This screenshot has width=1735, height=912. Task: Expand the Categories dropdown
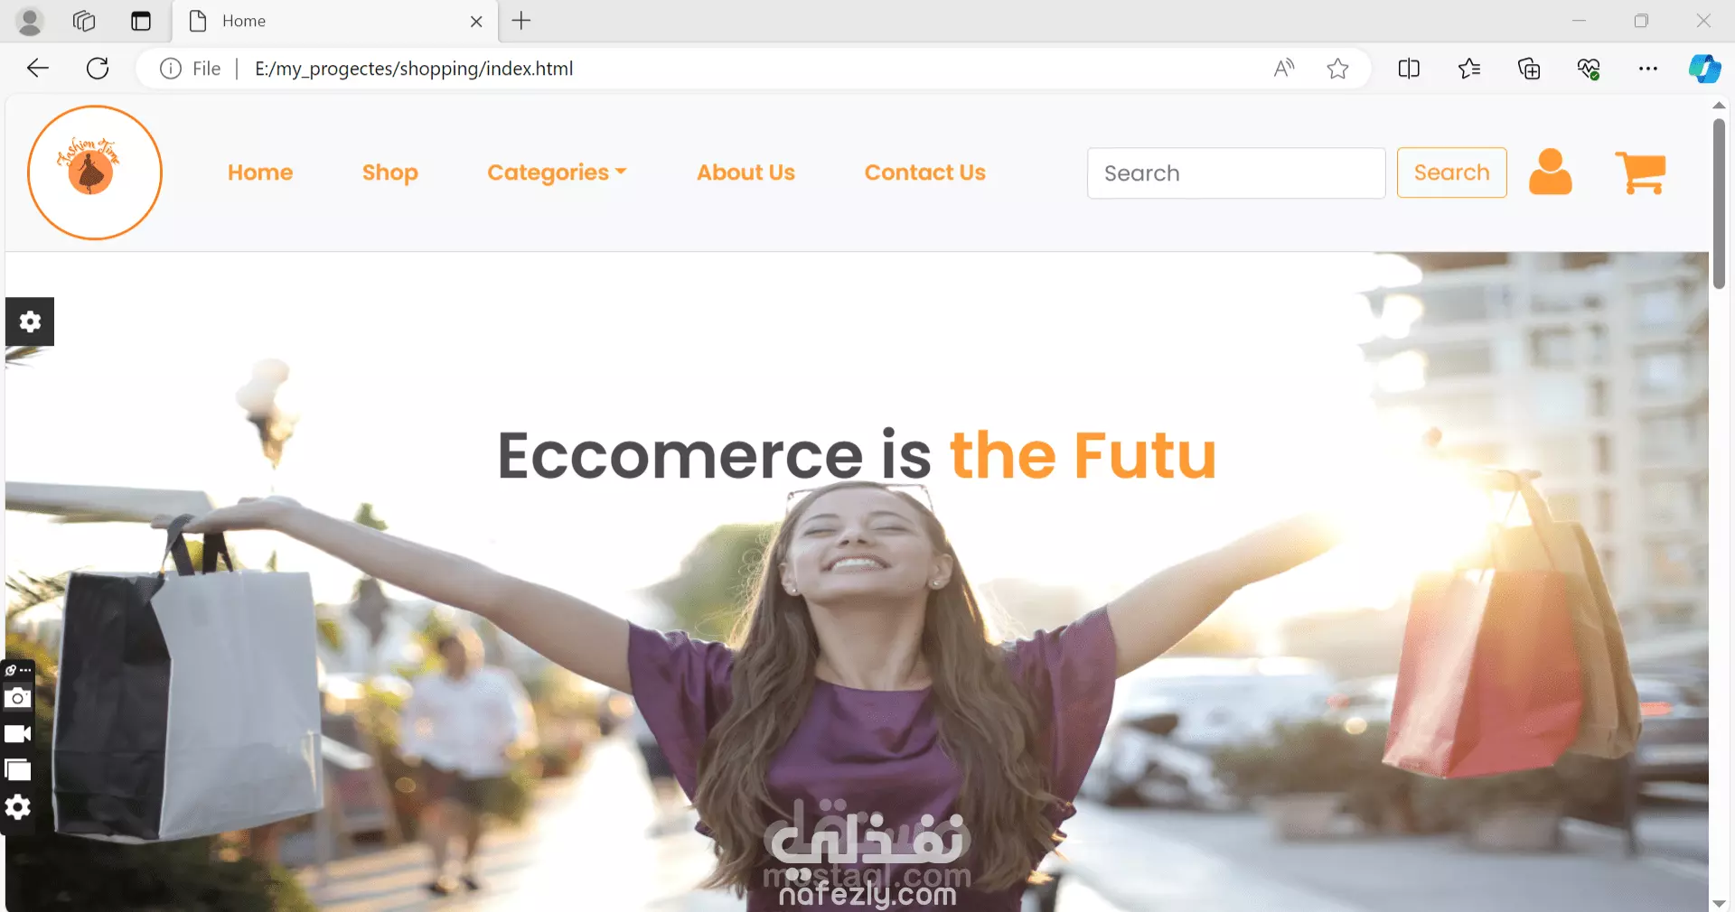(x=557, y=172)
